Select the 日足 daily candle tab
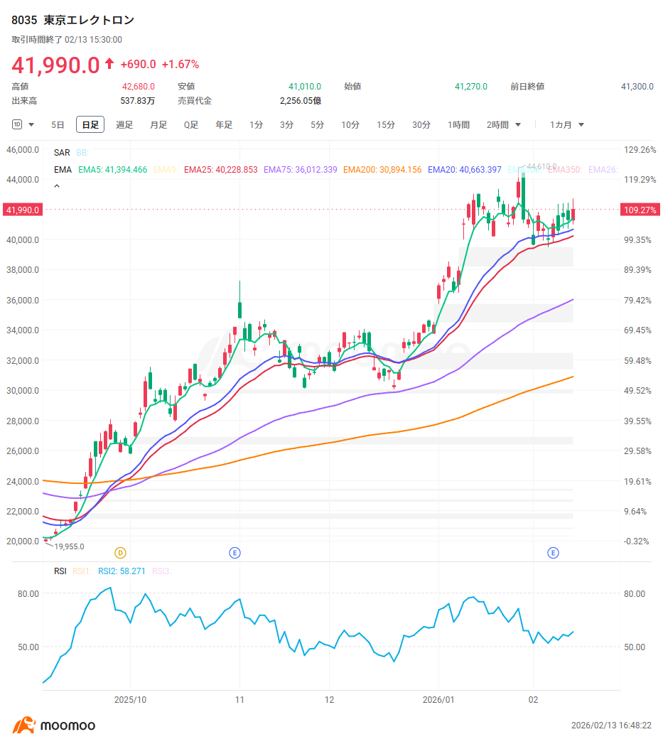Viewport: 663px width, 744px height. tap(90, 125)
